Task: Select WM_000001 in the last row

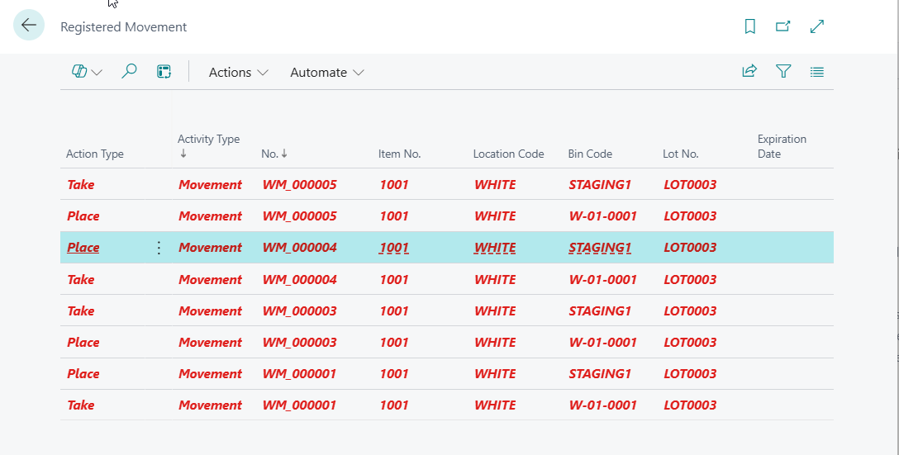Action: [299, 405]
